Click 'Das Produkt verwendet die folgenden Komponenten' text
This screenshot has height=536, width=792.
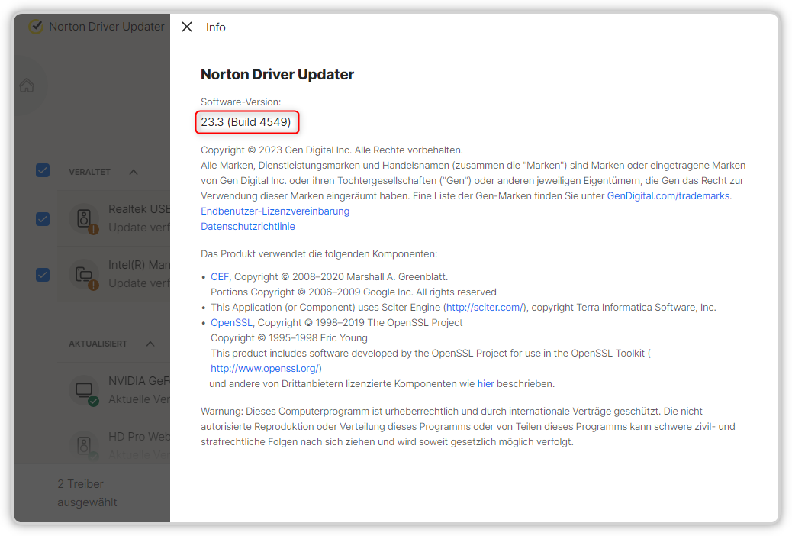pyautogui.click(x=319, y=253)
